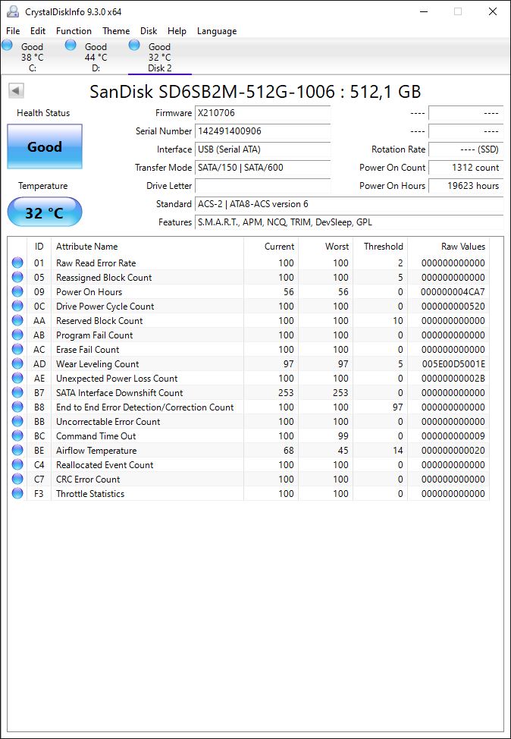Click the previous disk arrow icon
The image size is (511, 739).
coord(17,90)
